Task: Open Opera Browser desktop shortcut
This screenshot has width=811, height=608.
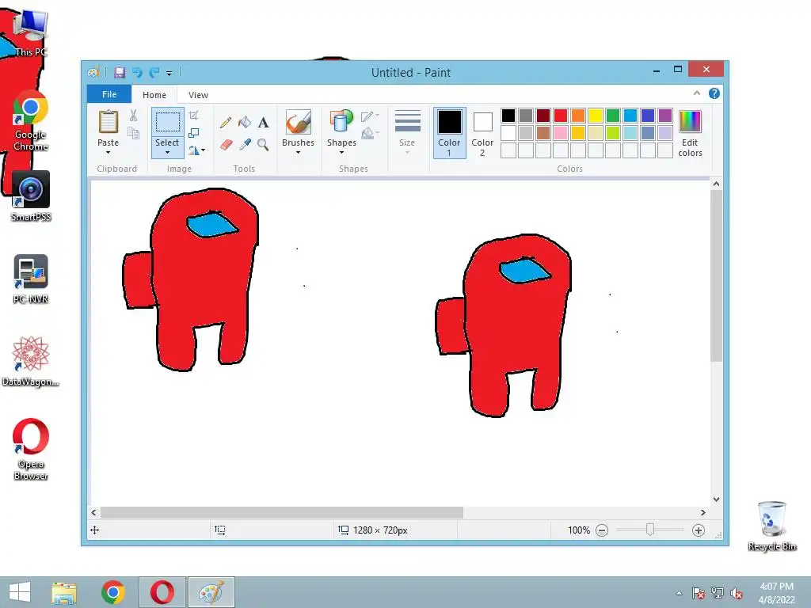Action: coord(31,450)
